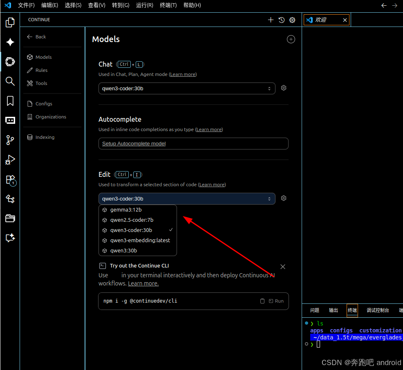The width and height of the screenshot is (403, 370).
Task: Start a new Continue session with plus icon
Action: click(271, 20)
